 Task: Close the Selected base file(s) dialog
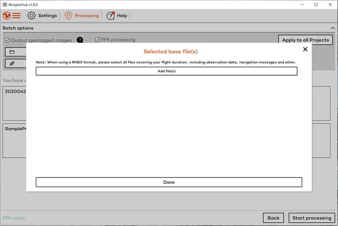305,49
